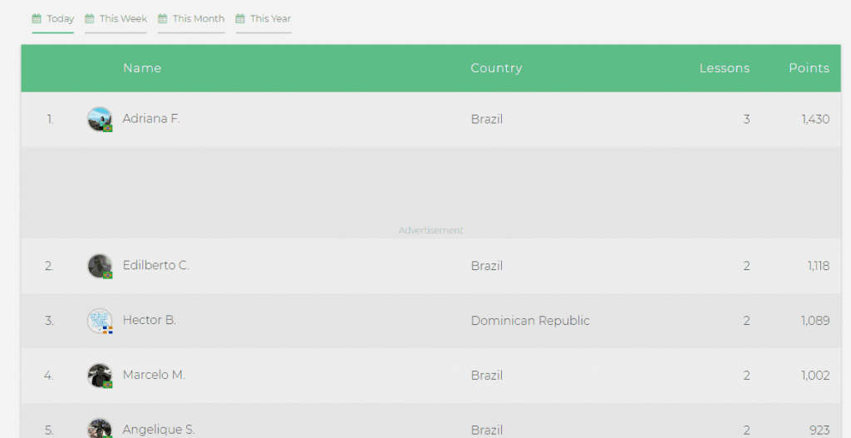851x438 pixels.
Task: Click the Points column header
Action: tap(809, 68)
